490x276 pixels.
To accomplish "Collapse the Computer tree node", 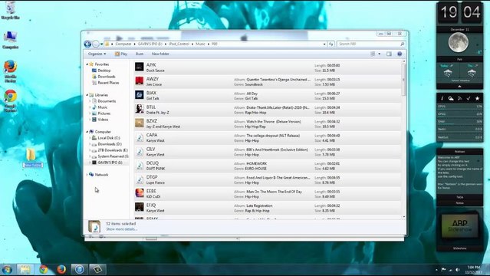I will pyautogui.click(x=87, y=132).
